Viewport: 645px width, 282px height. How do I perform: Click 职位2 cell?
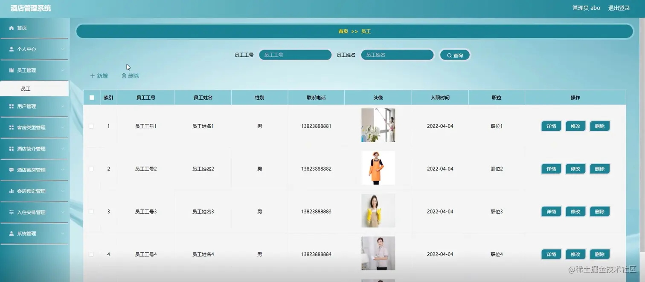point(497,169)
